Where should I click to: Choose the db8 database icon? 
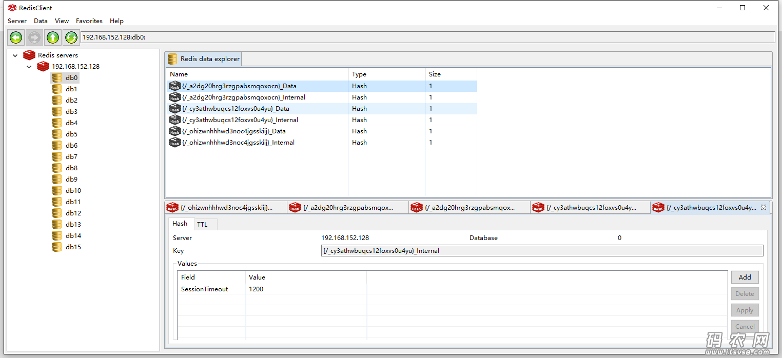[57, 168]
